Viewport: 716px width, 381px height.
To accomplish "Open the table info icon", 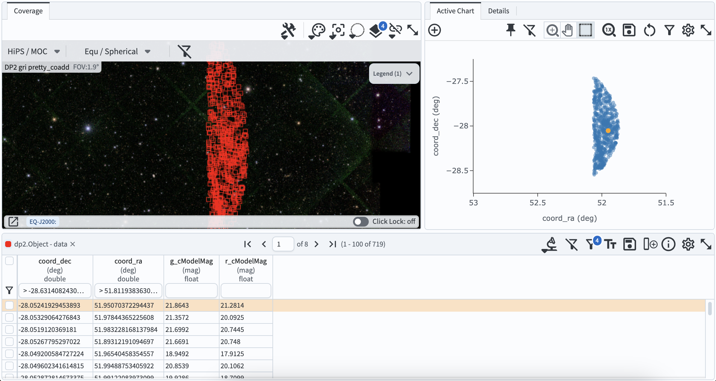I will 668,244.
